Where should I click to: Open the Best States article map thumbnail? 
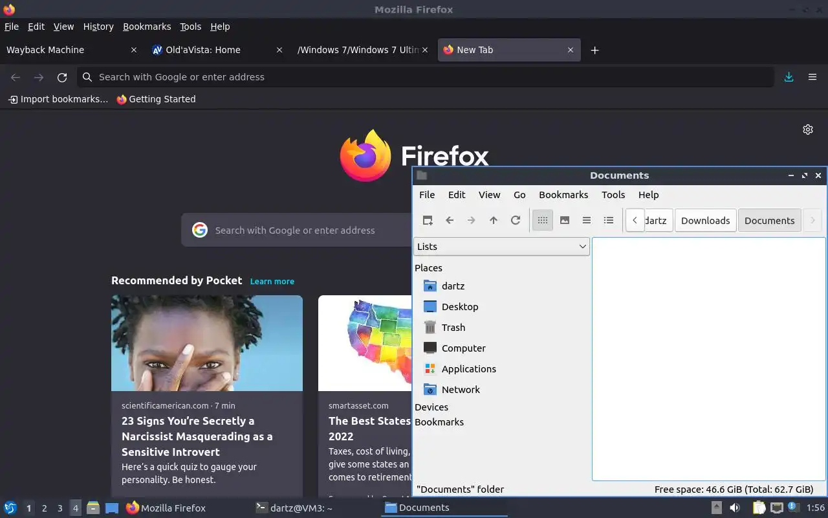pos(365,343)
